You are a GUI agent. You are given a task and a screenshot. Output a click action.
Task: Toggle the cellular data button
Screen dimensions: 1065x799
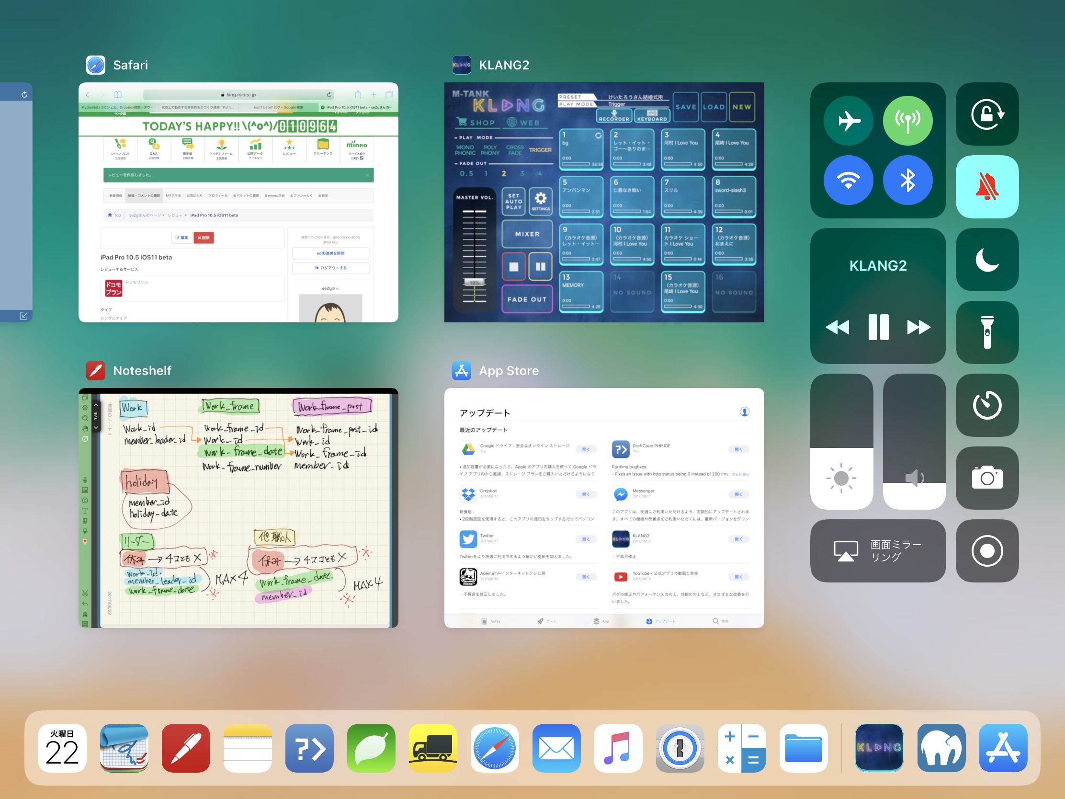(x=907, y=120)
